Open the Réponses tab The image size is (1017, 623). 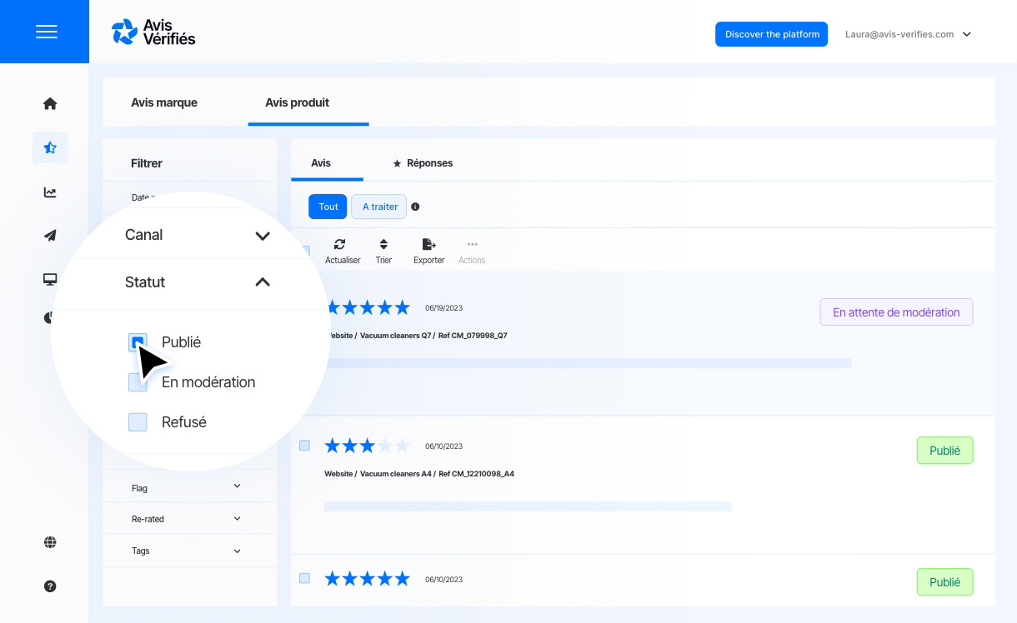point(423,163)
